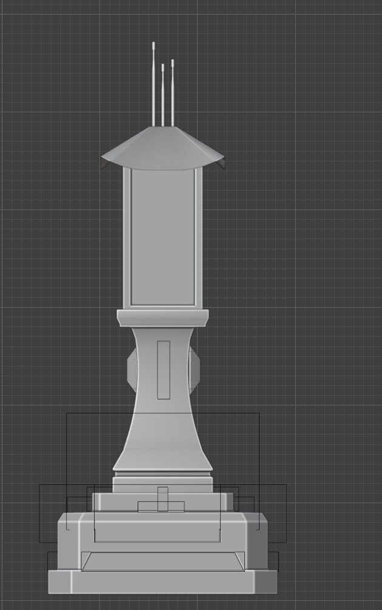This screenshot has height=610, width=382.
Task: Select the shortest middle antenna rod
Action: (163, 95)
